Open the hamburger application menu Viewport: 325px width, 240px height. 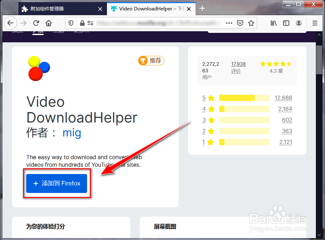point(315,23)
